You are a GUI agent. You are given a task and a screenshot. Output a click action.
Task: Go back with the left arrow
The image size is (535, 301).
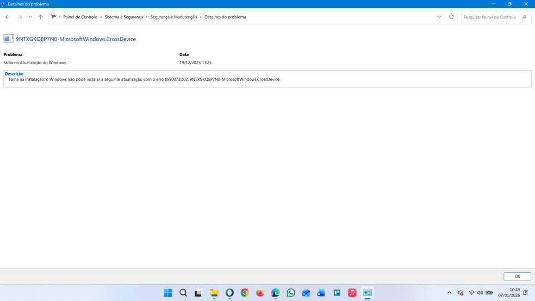(8, 17)
